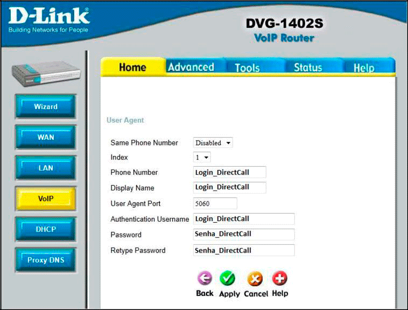The height and width of the screenshot is (310, 408).
Task: Click the User Agent Port label
Action: click(x=135, y=203)
